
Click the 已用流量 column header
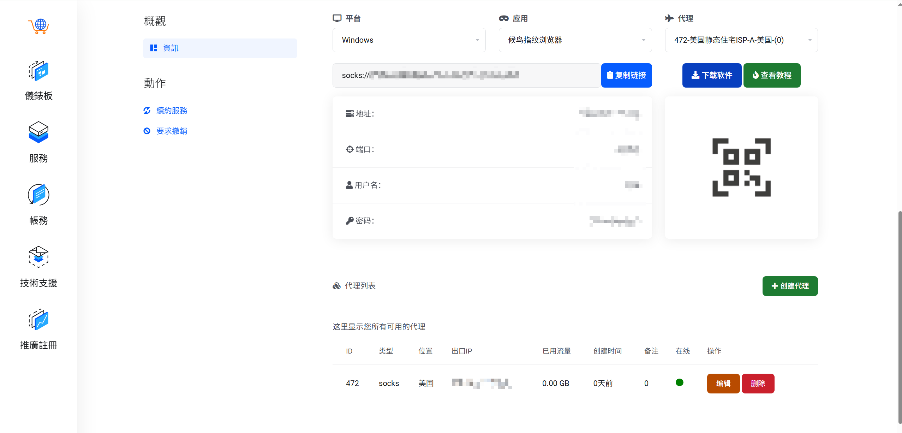coord(556,351)
